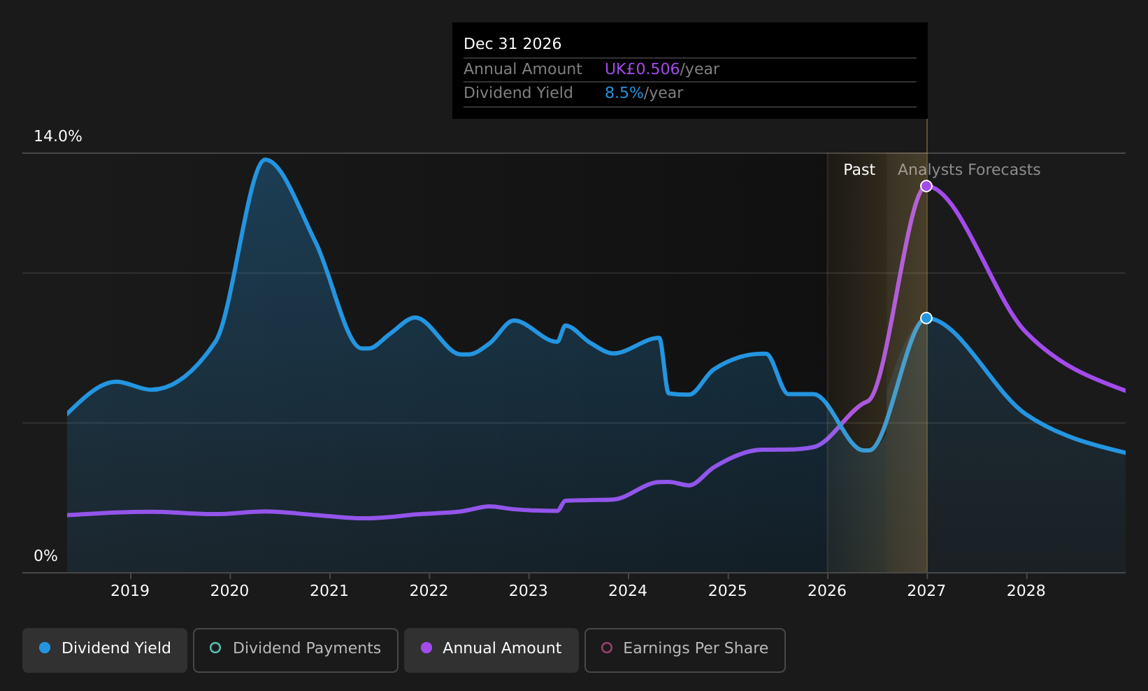Click the Dec 31 2026 tooltip date
Screen dimensions: 1148x691
(x=512, y=44)
